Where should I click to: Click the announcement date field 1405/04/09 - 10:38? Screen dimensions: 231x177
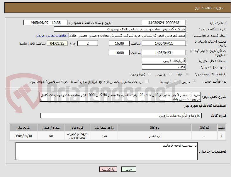45,22
